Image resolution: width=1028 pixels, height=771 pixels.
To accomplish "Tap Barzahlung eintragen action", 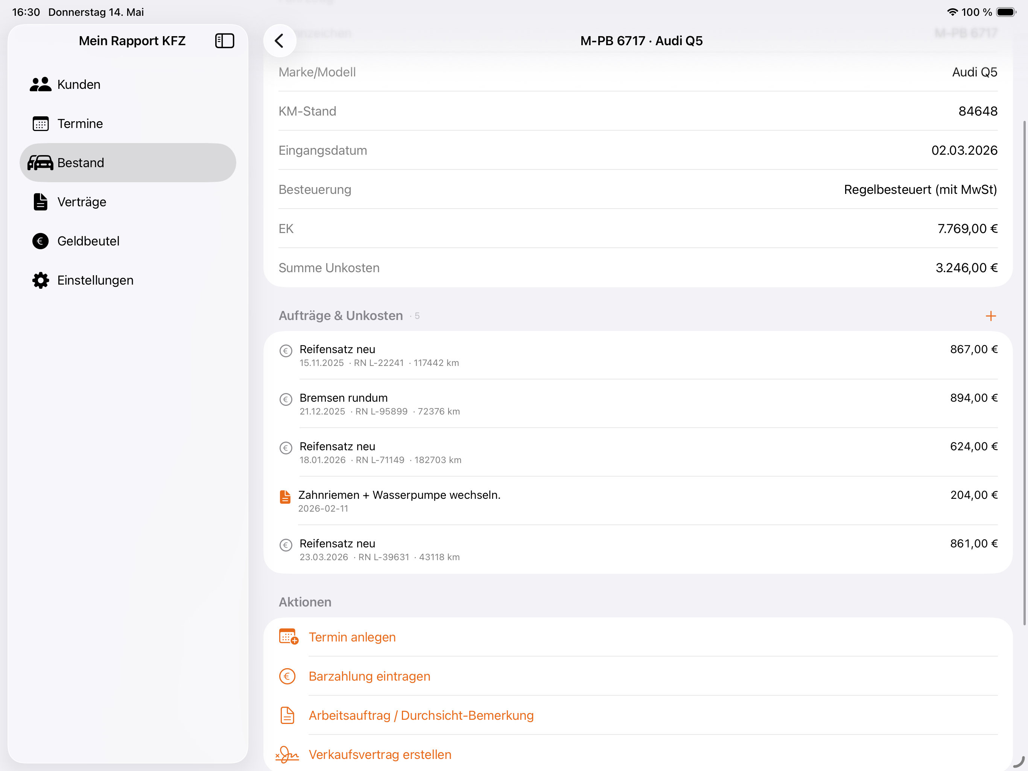I will pos(638,677).
